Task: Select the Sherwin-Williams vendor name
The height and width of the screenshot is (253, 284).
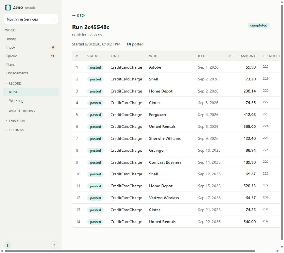Action: click(165, 138)
